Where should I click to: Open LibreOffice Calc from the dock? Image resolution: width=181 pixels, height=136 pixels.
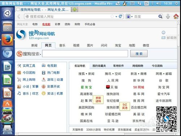coord(7,80)
